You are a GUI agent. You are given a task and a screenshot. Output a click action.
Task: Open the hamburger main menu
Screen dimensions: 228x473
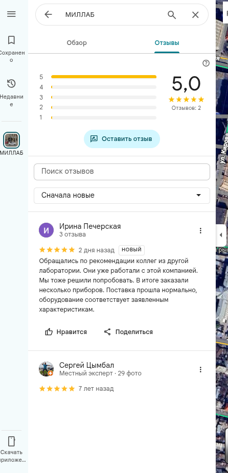click(11, 14)
